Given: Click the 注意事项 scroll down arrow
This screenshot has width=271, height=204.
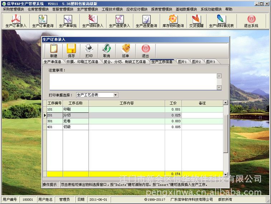Looking at the screenshot, I should point(219,87).
